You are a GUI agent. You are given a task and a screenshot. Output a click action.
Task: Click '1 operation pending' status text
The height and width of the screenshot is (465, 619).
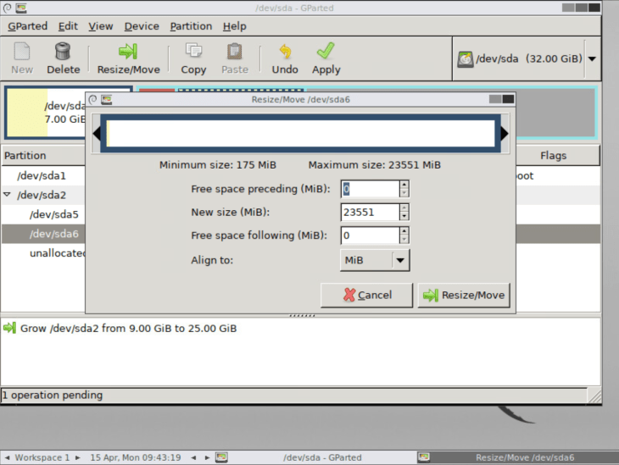pos(53,395)
